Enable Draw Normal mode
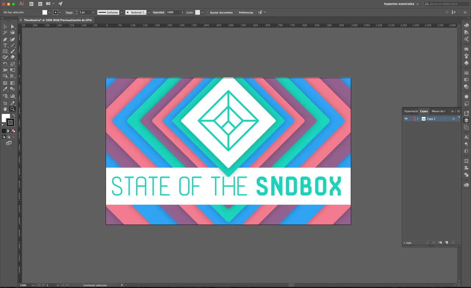Viewport: 471px width, 288px height. pos(4,137)
